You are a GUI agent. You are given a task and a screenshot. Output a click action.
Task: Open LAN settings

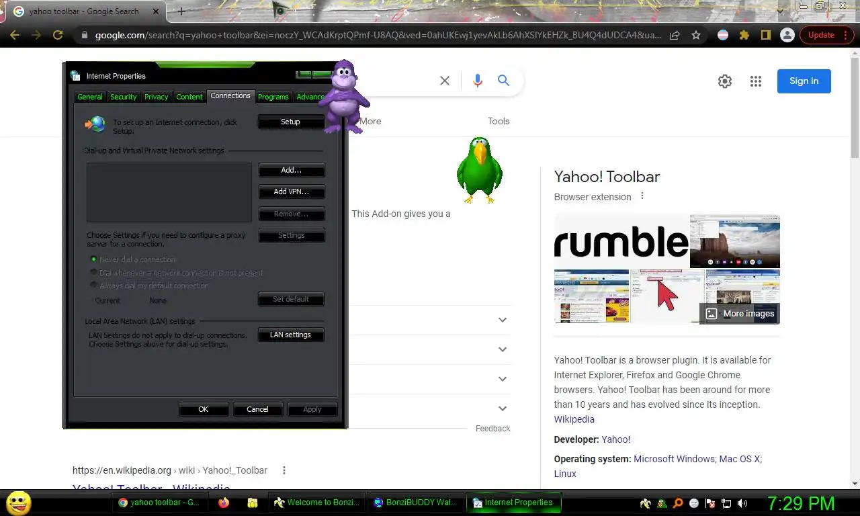[291, 335]
